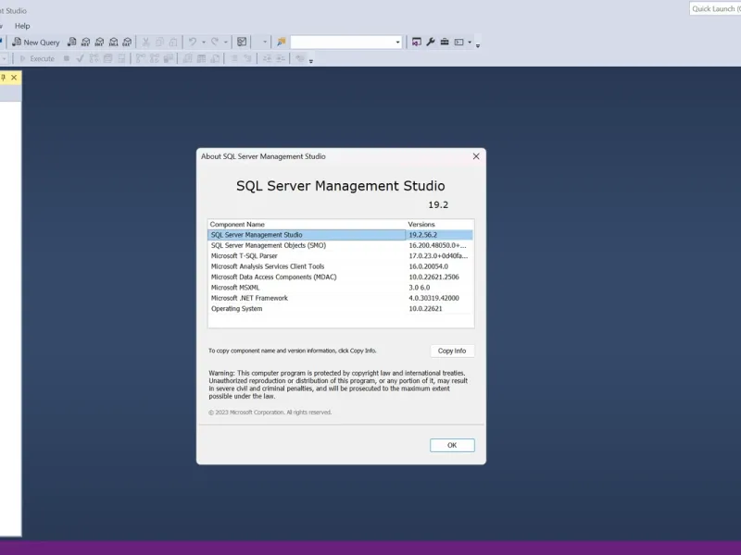This screenshot has height=555, width=741.
Task: Click the New Query toolbar button
Action: pyautogui.click(x=36, y=42)
